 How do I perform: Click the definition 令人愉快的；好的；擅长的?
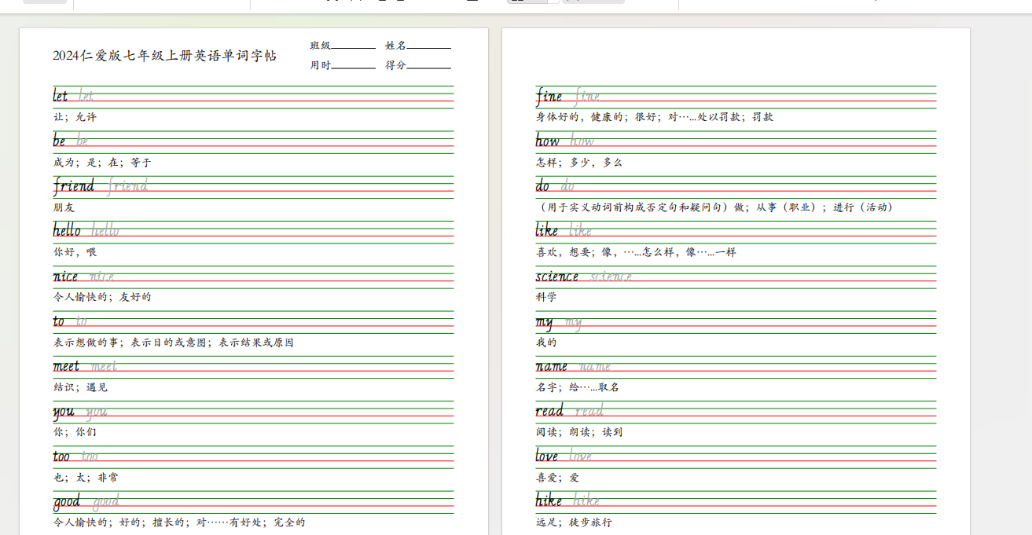coord(119,522)
